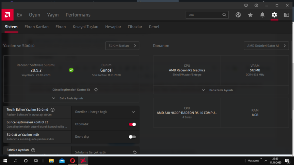The image size is (294, 165).
Task: Click the AMD A10-9600P CPU name
Action: point(187,113)
